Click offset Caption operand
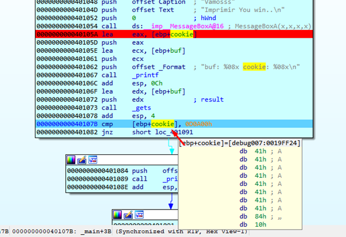 pyautogui.click(x=159, y=2)
